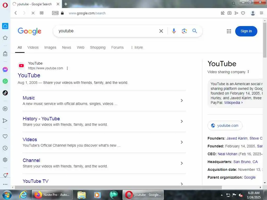Screen dimensions: 267x200
Task: Open sidebar three-dots more options
Action: [5, 184]
